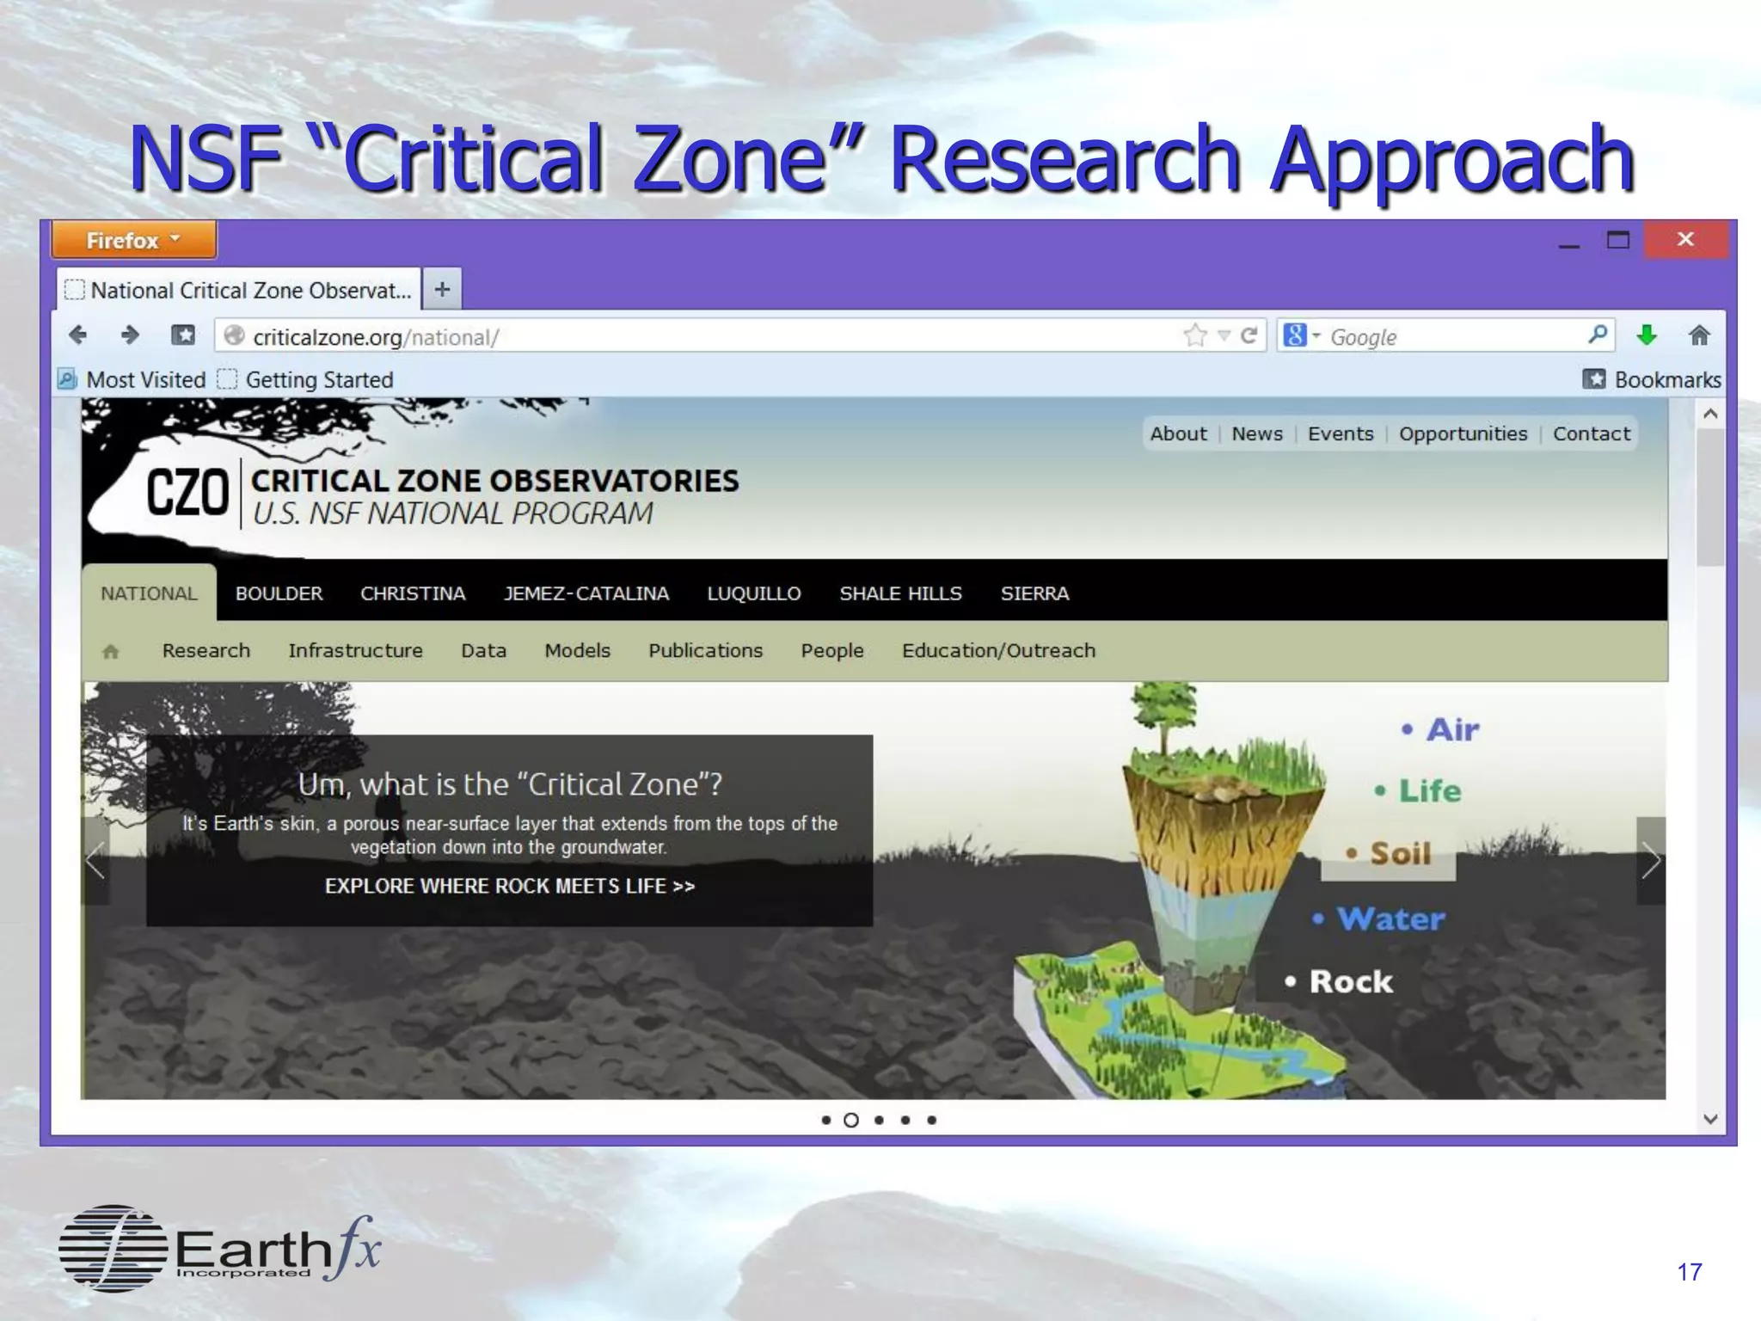Open the Google search engine selector dropdown

(1301, 335)
